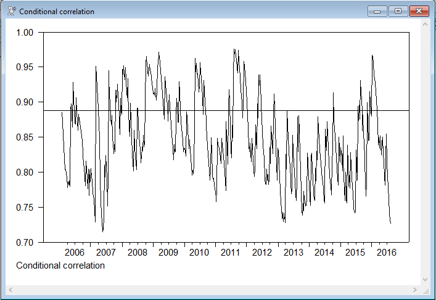Select the Conditional correlation caption below chart
This screenshot has width=436, height=300.
pyautogui.click(x=60, y=266)
